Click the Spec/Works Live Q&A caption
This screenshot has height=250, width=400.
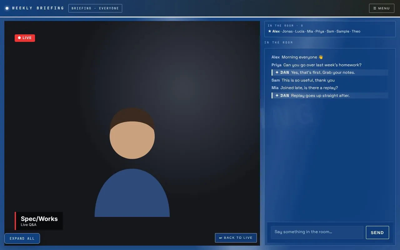pos(39,221)
